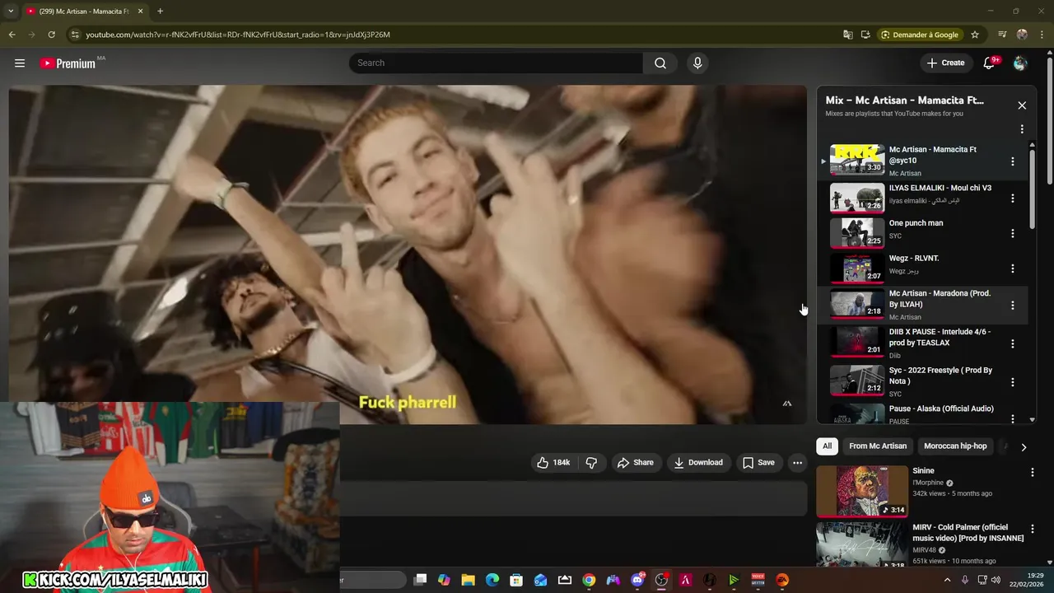Open options for Wegz RLVNT item
The image size is (1054, 593).
[1013, 268]
